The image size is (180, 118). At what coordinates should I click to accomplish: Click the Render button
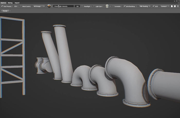tap(5, 11)
